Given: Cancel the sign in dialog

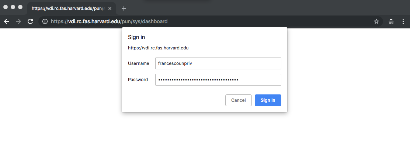Looking at the screenshot, I should 239,100.
